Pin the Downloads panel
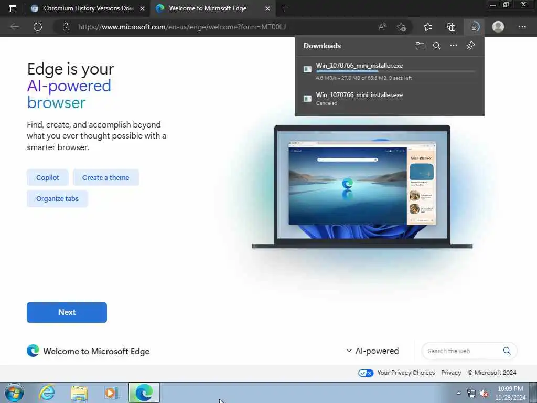 click(x=470, y=45)
